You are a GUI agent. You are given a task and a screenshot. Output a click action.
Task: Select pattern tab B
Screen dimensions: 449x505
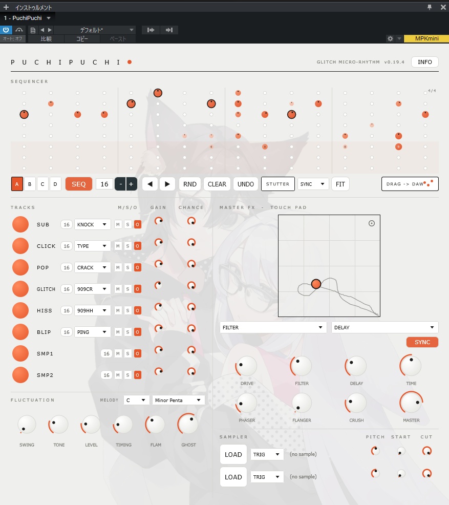[x=30, y=184]
